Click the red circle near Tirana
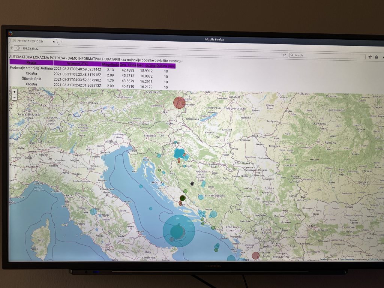 click(255, 256)
